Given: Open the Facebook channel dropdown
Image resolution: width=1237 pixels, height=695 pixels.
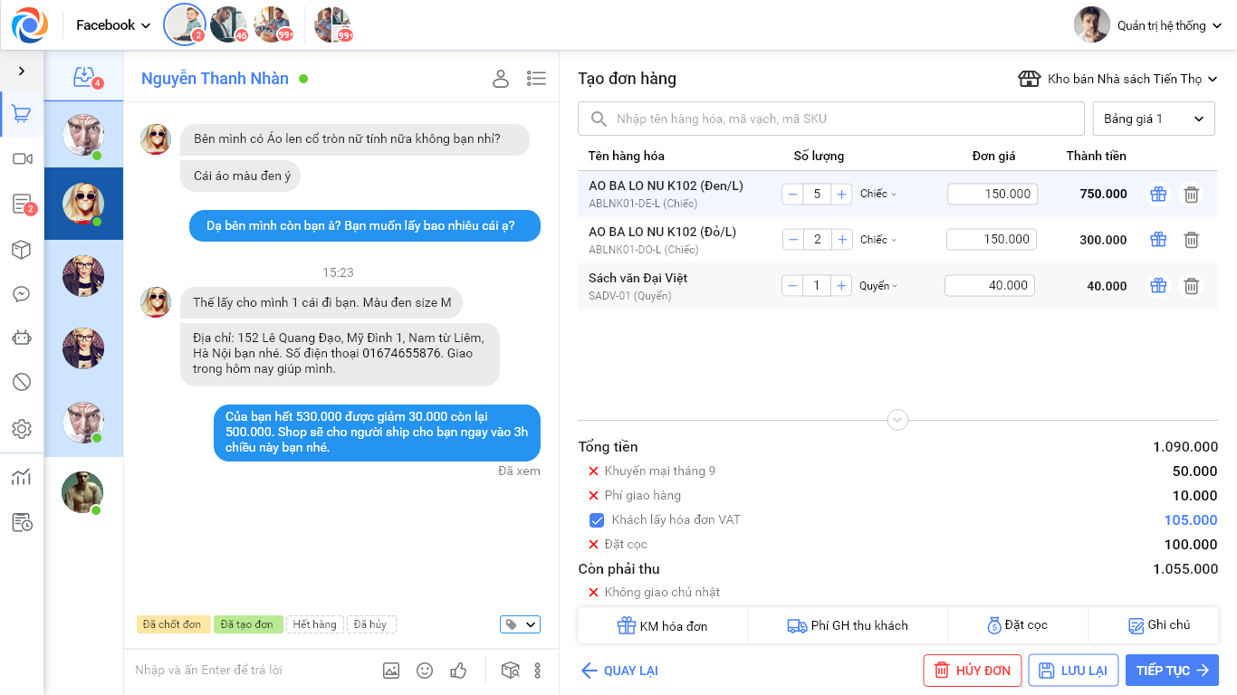Looking at the screenshot, I should (x=113, y=25).
